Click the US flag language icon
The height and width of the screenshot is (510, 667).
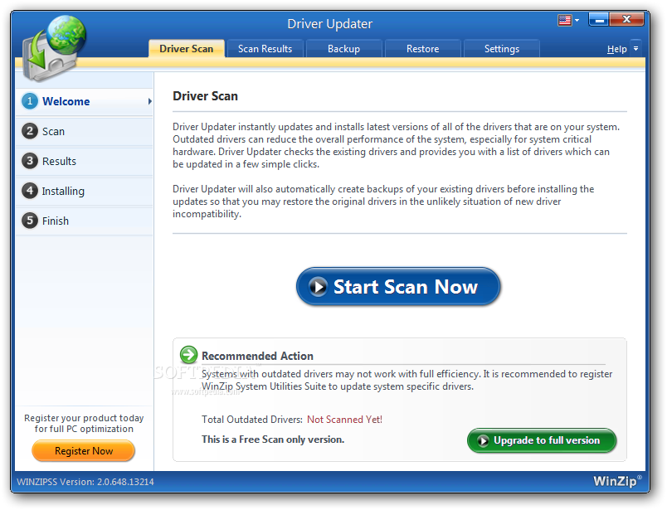[564, 20]
